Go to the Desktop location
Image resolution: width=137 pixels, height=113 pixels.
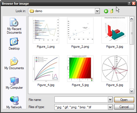tap(14, 44)
